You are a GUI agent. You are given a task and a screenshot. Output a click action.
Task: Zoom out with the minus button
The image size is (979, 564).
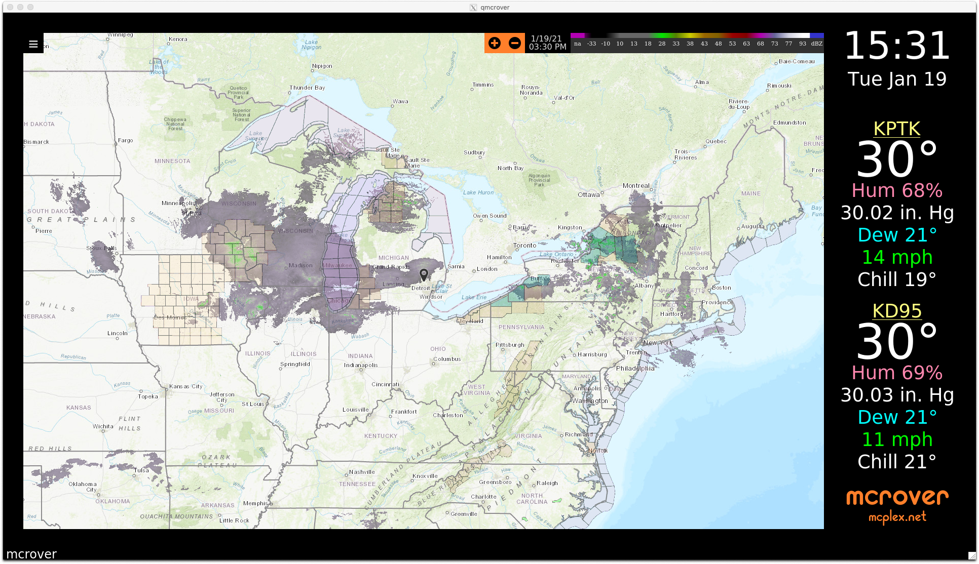pyautogui.click(x=514, y=44)
